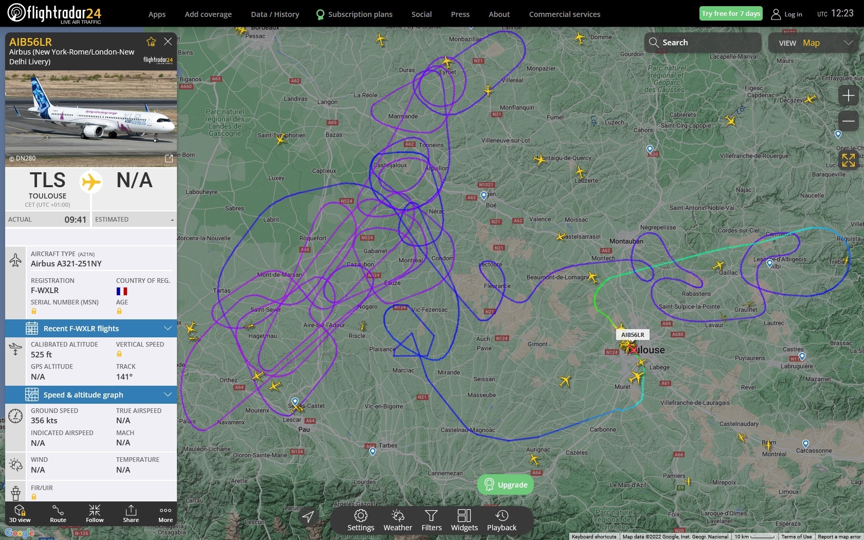864x540 pixels.
Task: Open the Press menu
Action: 460,14
